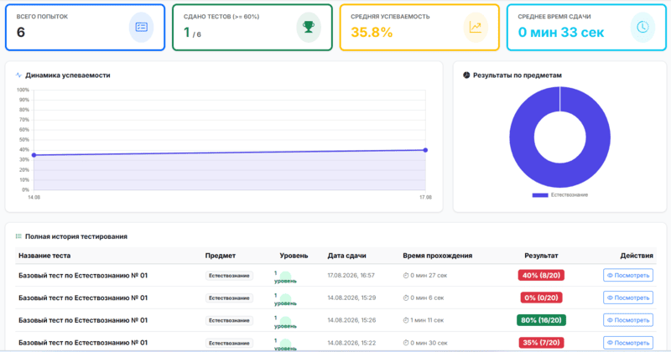The image size is (671, 352).
Task: Click the chart data point at 17.08
Action: (425, 150)
